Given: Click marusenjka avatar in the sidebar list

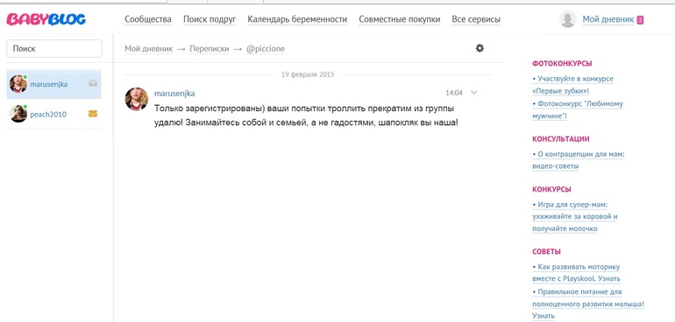Looking at the screenshot, I should (x=18, y=84).
